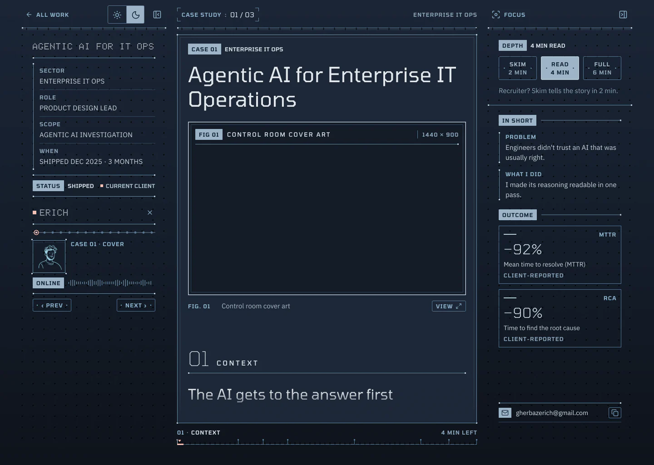Jump to a marker on reading progress timeline
The width and height of the screenshot is (654, 465).
click(327, 441)
